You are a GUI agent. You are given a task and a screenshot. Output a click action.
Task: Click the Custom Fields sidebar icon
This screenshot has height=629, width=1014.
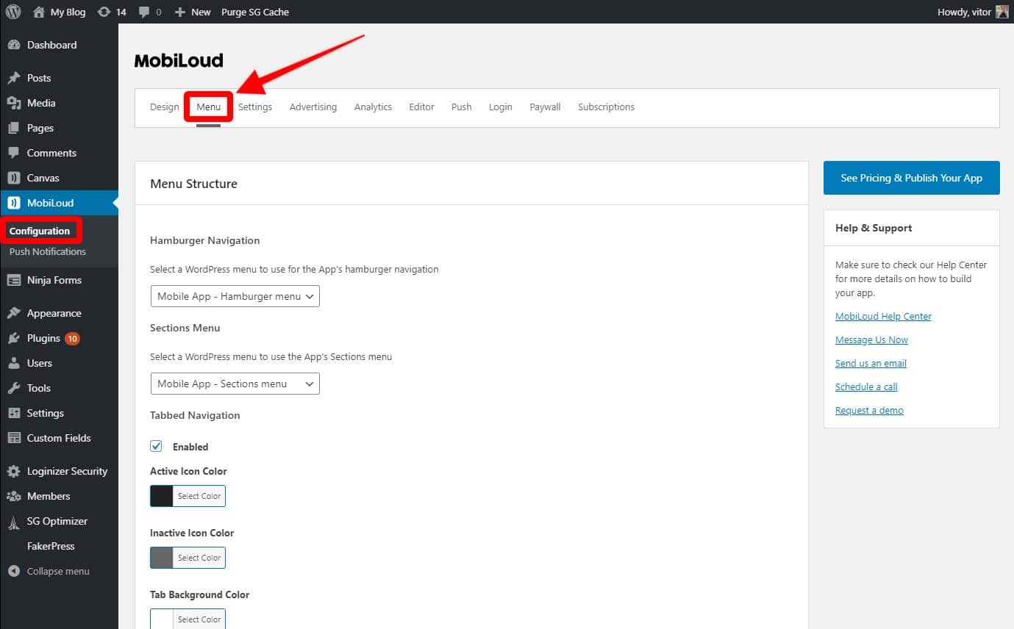13,438
